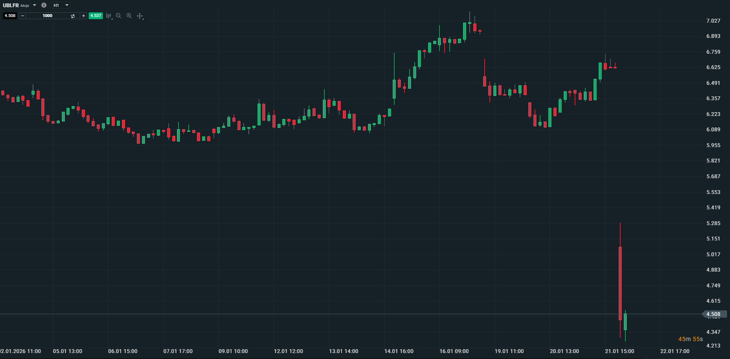Decrease volume with the minus button
Screen dimensions: 730x359
[x=23, y=16]
